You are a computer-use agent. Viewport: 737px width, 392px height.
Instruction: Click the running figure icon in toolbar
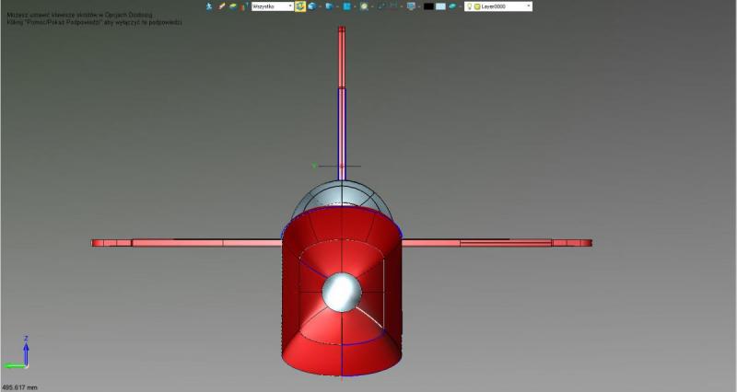(x=209, y=6)
